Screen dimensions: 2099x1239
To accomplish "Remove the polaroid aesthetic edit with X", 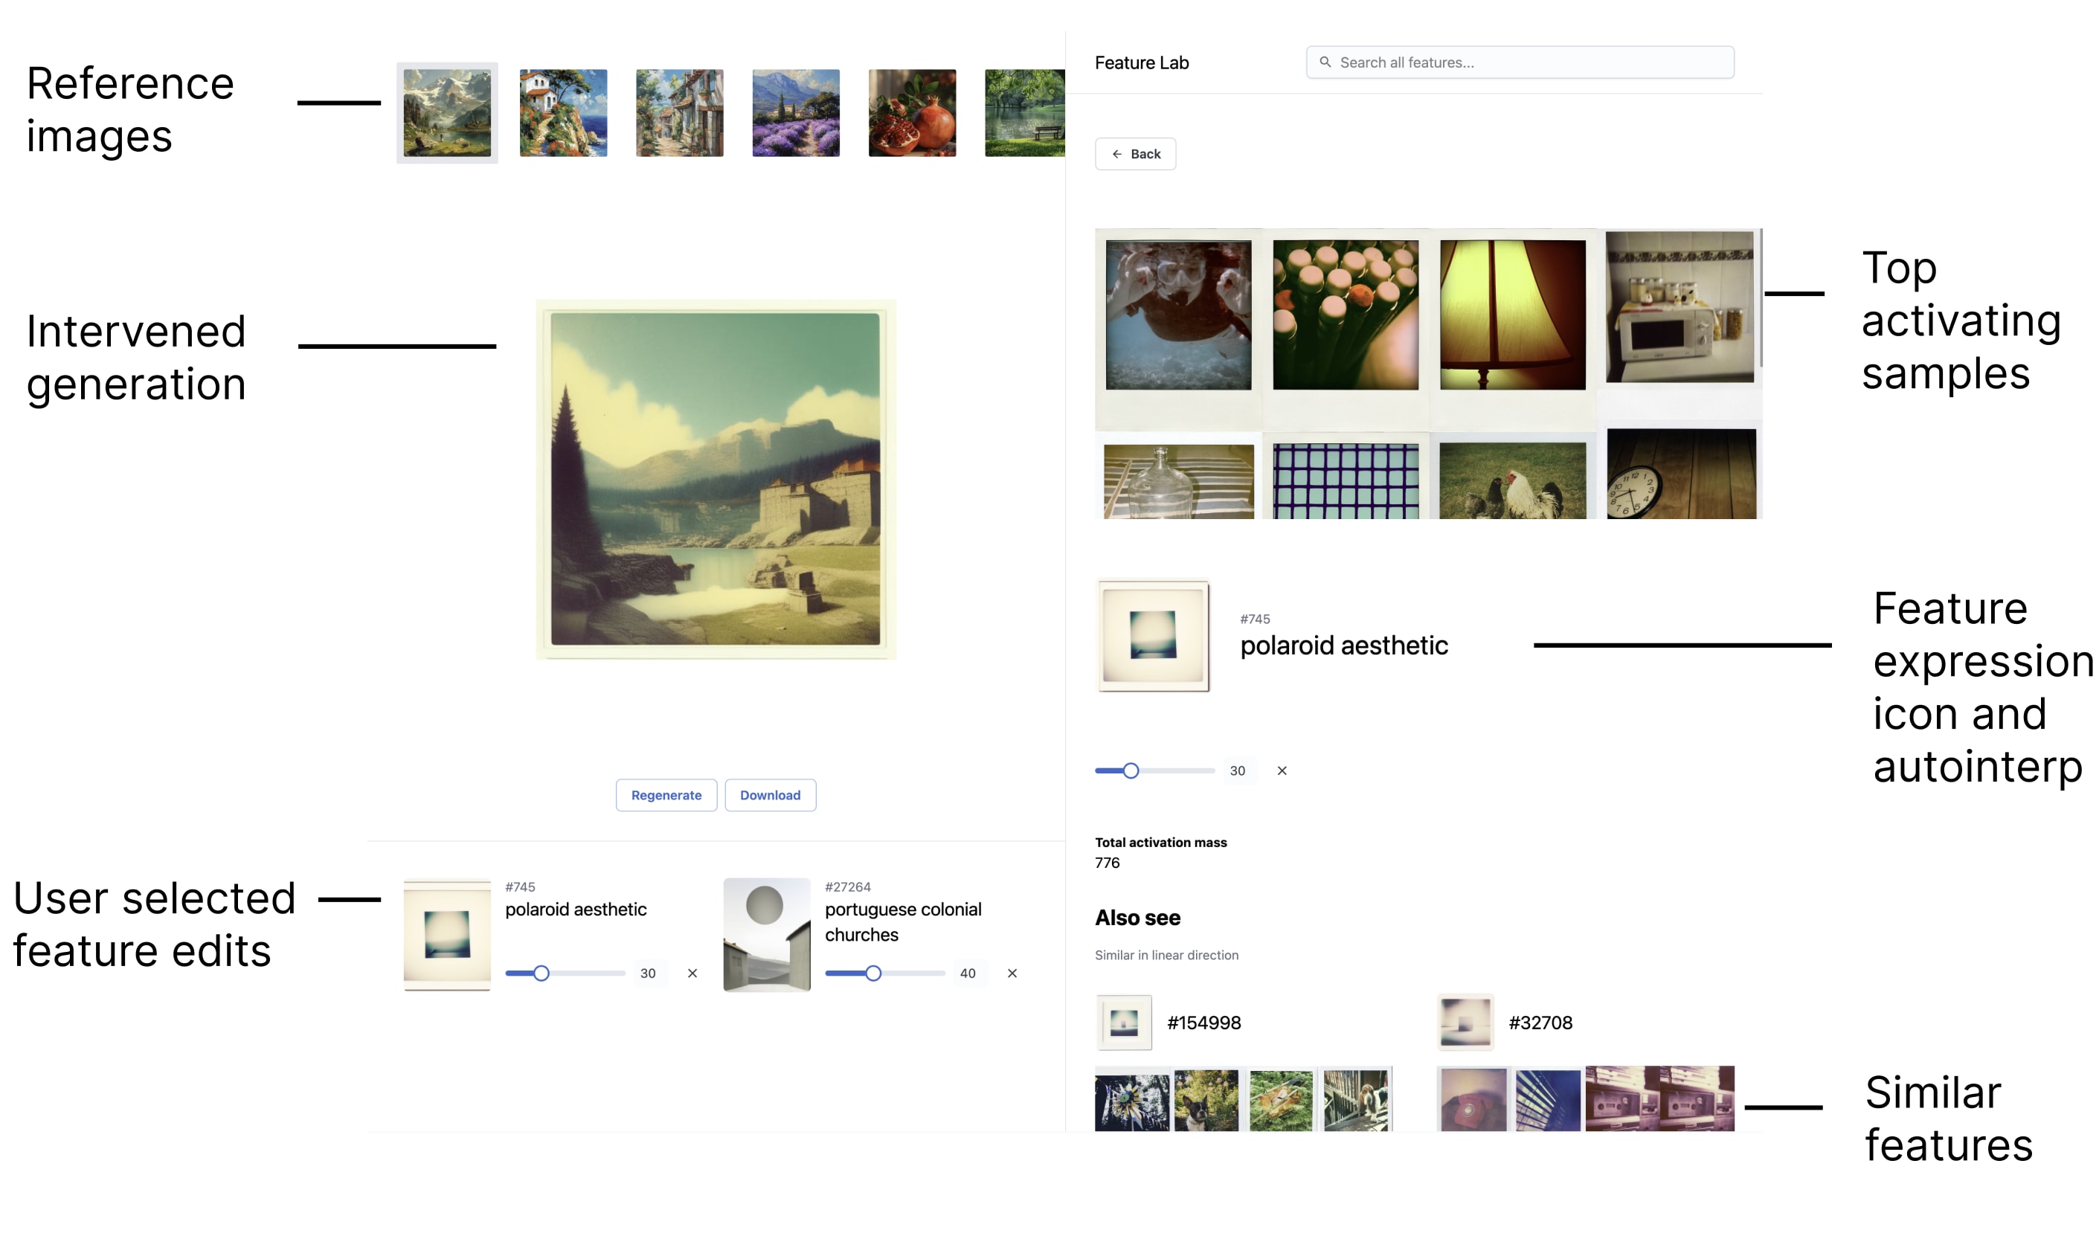I will [x=692, y=973].
